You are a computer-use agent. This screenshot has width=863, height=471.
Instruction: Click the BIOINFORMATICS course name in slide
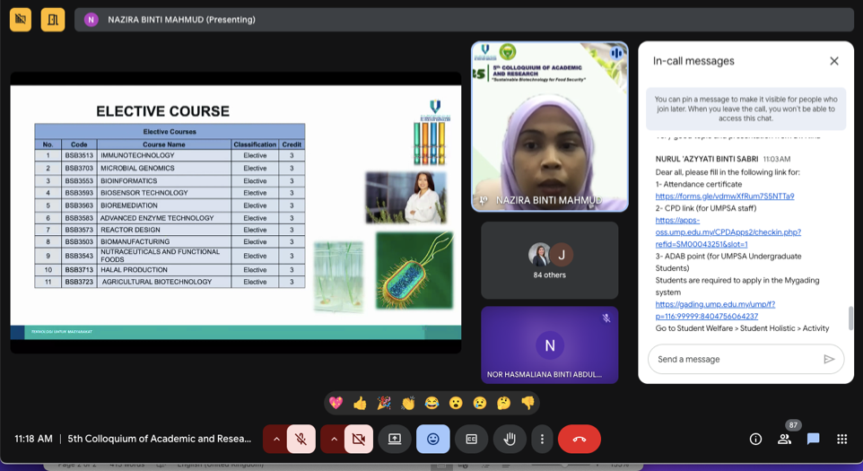pos(129,180)
